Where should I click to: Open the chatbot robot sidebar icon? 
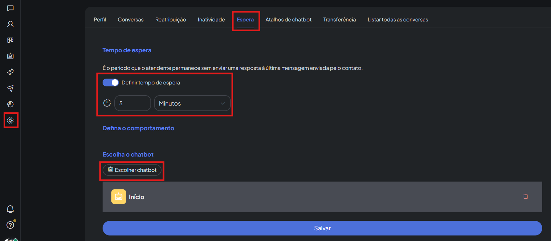pos(10,56)
